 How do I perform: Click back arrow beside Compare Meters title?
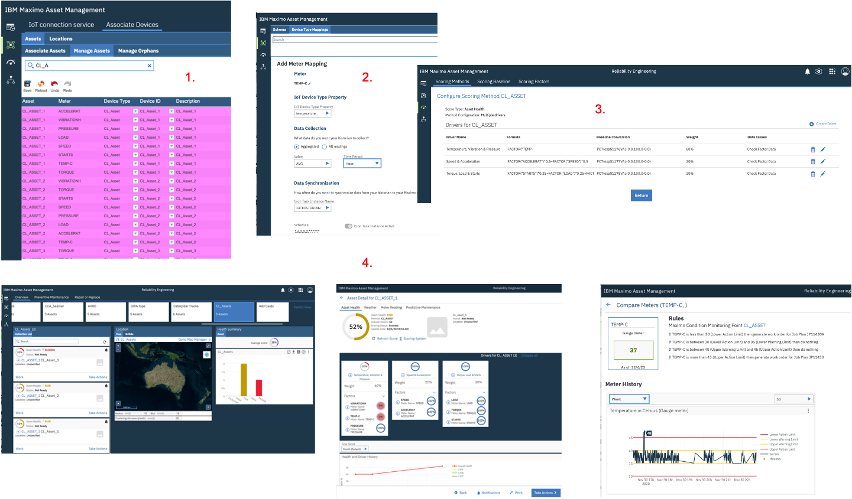(608, 305)
